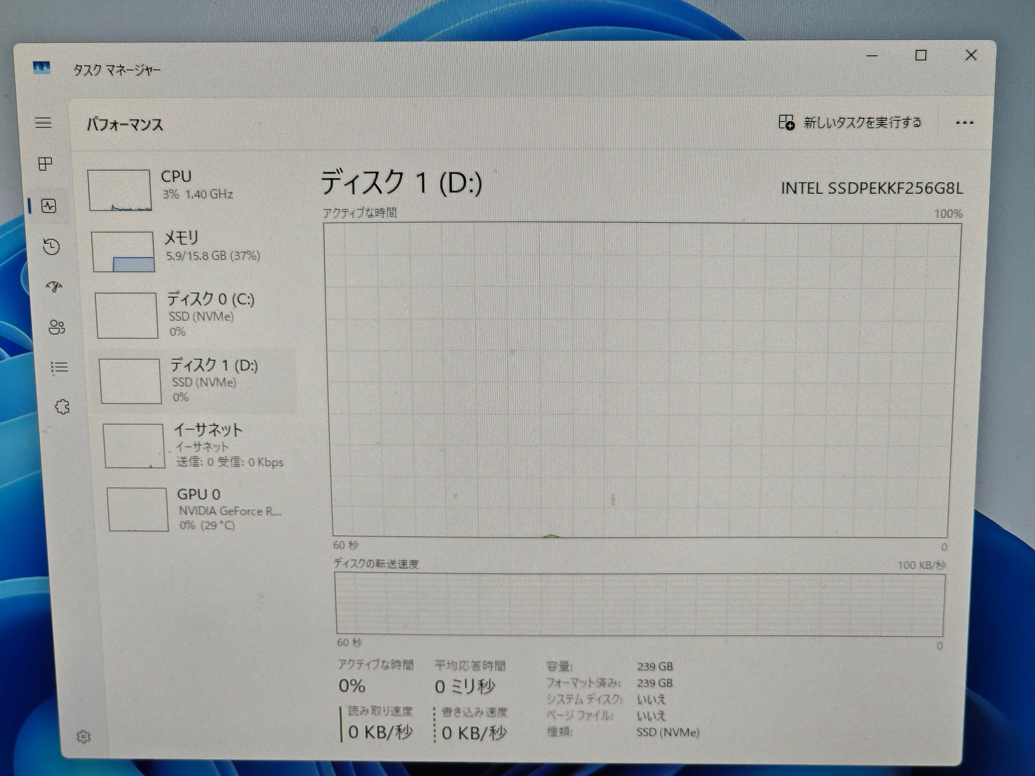This screenshot has width=1035, height=776.
Task: Click the Task Manager title bar icon
Action: (x=42, y=68)
